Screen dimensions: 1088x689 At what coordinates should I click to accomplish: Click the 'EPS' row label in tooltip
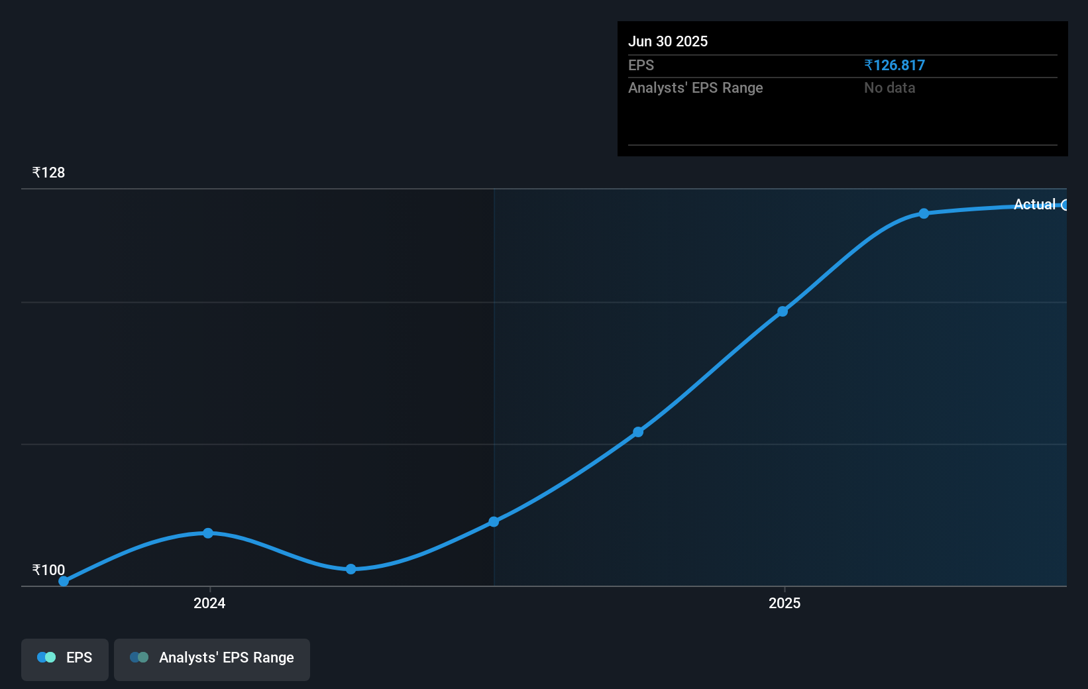pos(641,65)
